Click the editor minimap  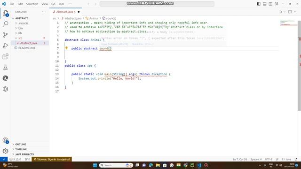[x=288, y=23]
